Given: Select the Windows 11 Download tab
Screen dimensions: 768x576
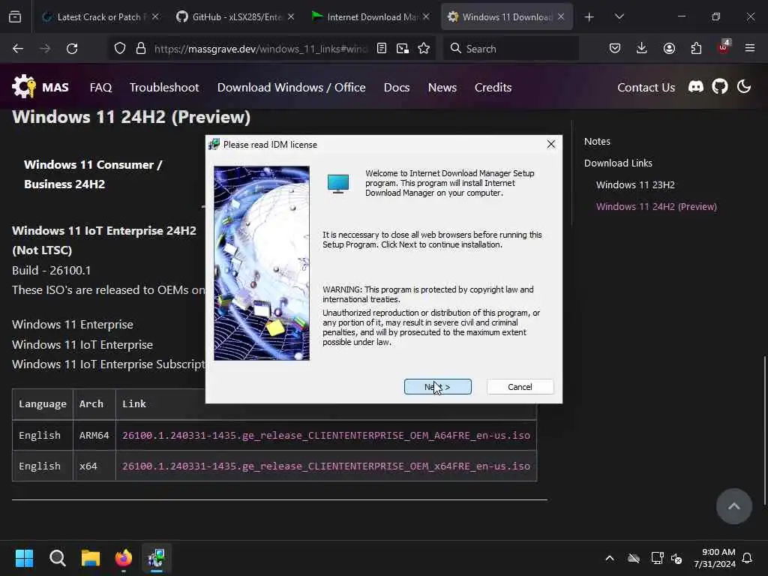Looking at the screenshot, I should pyautogui.click(x=506, y=17).
